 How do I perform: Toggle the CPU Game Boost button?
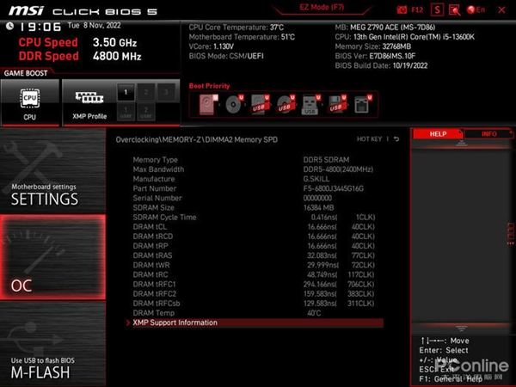coord(30,103)
